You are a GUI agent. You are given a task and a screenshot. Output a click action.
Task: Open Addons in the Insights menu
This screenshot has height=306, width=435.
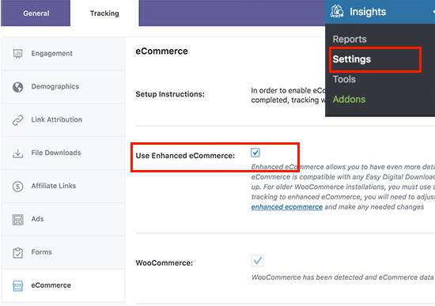coord(349,99)
